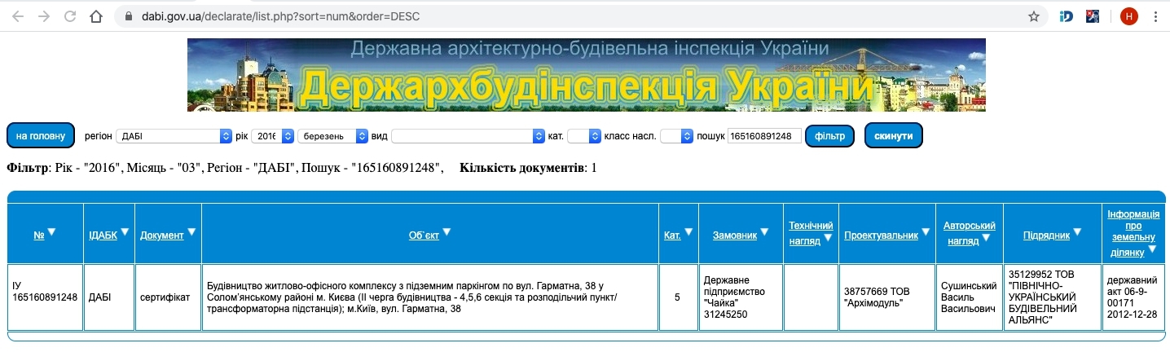Select the category value 5 cell

pos(678,297)
